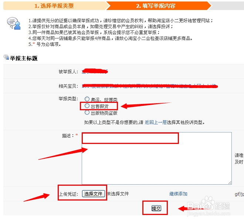Open the redacted 相关宝贝 item link
The width and height of the screenshot is (244, 222).
(149, 86)
